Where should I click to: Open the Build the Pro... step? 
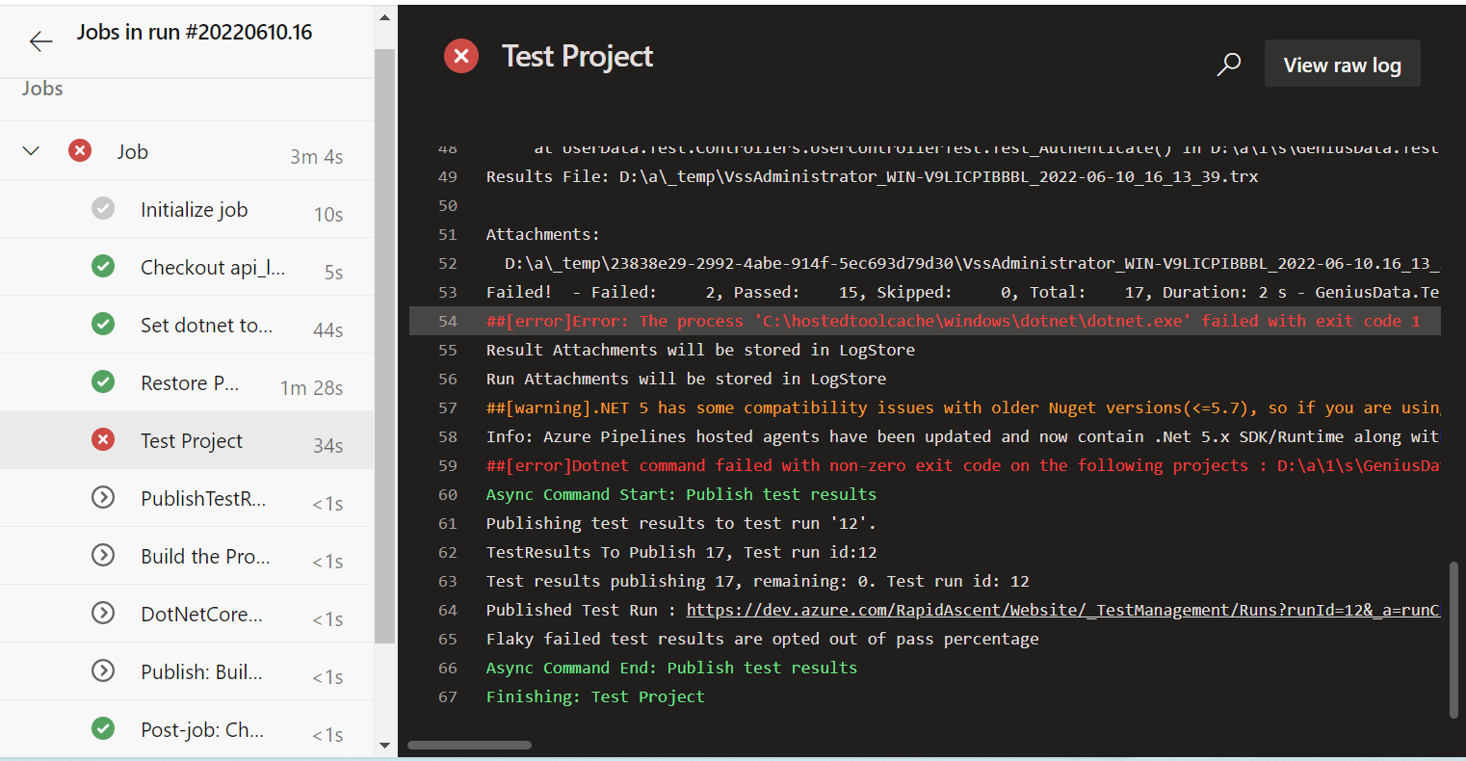[x=186, y=556]
